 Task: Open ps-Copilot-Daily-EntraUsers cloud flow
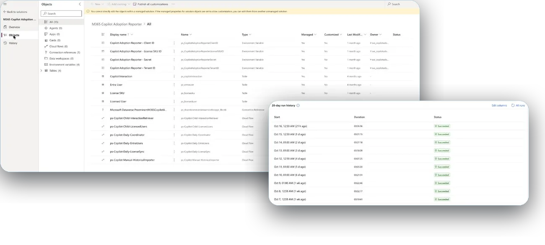tap(126, 143)
